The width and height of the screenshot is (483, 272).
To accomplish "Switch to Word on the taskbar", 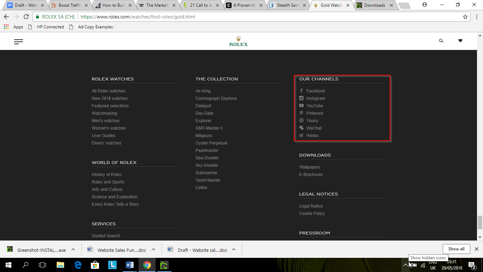I will click(x=130, y=265).
